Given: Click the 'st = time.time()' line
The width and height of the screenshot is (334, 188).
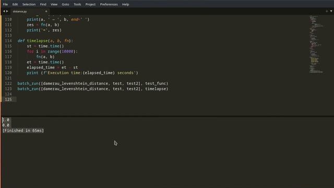Looking at the screenshot, I should pos(45,46).
